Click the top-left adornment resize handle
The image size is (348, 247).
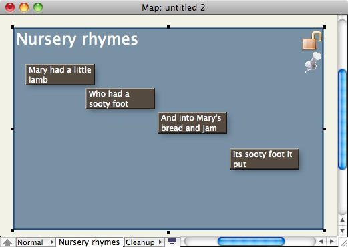point(12,27)
